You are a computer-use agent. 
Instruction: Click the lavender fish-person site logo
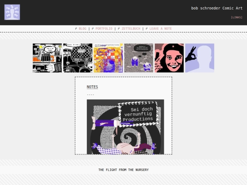[12, 12]
